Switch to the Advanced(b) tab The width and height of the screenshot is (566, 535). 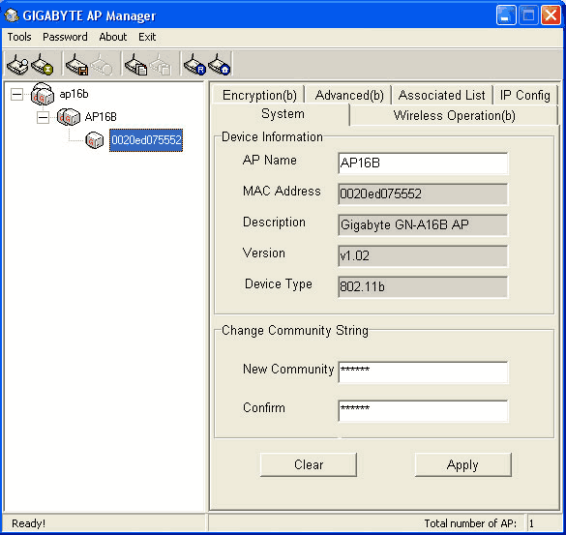point(349,95)
